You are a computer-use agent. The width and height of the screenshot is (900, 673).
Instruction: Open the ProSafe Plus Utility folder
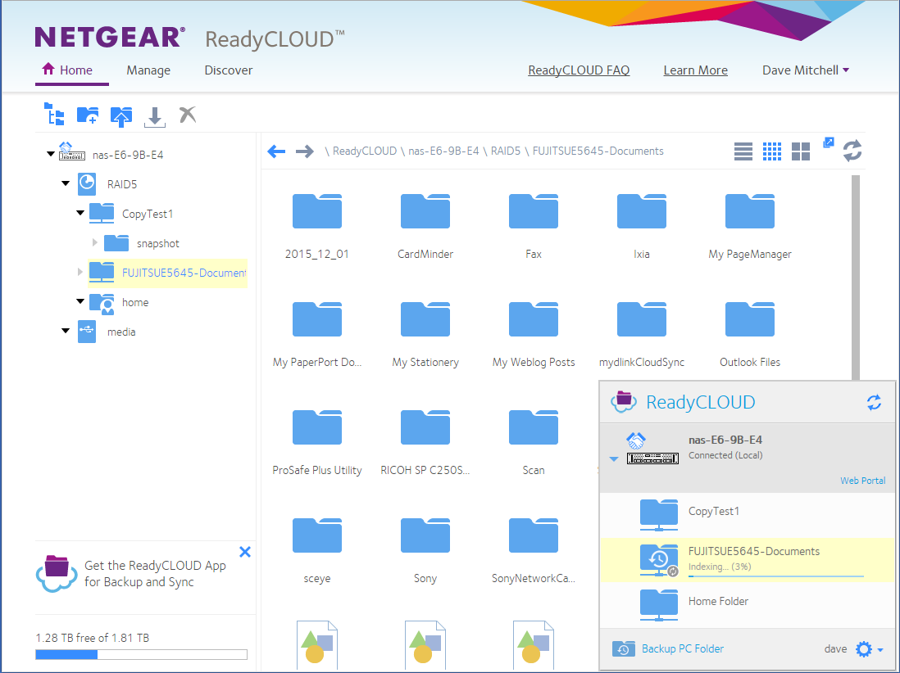click(317, 443)
